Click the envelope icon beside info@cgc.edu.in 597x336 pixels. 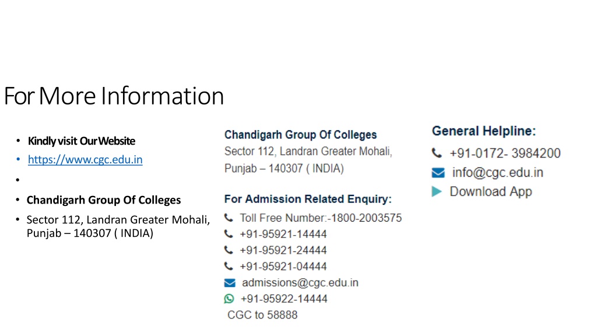438,173
